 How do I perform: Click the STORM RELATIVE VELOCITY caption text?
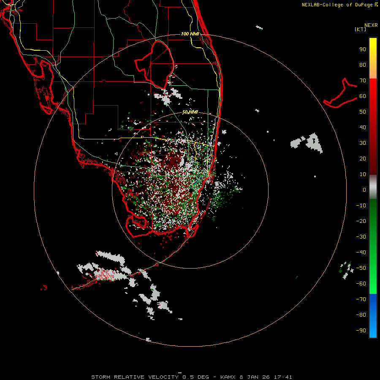pyautogui.click(x=135, y=377)
